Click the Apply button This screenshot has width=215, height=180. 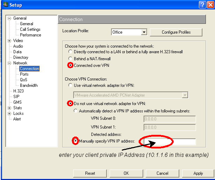tap(198, 173)
